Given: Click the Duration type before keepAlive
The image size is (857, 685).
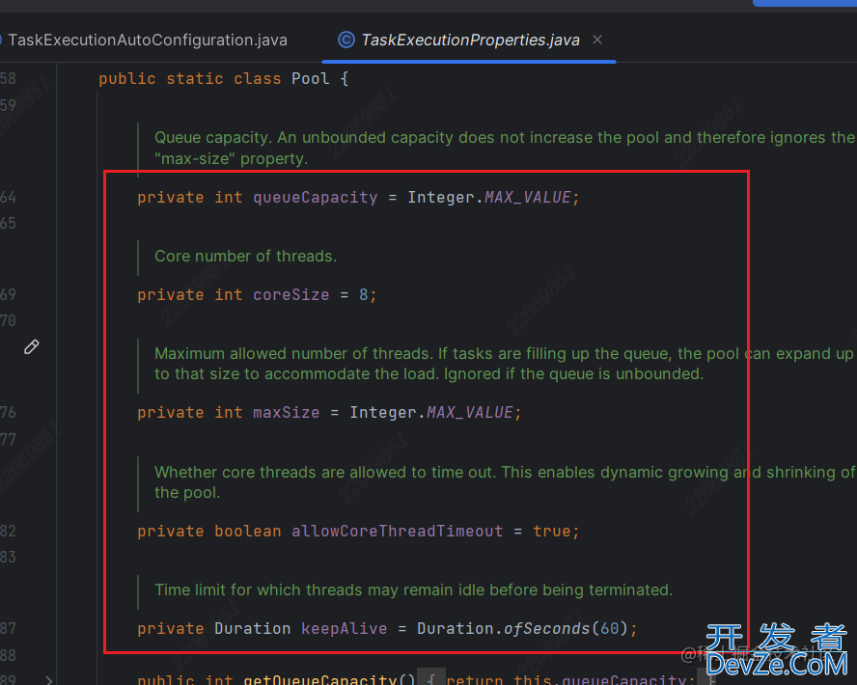Looking at the screenshot, I should pos(252,629).
